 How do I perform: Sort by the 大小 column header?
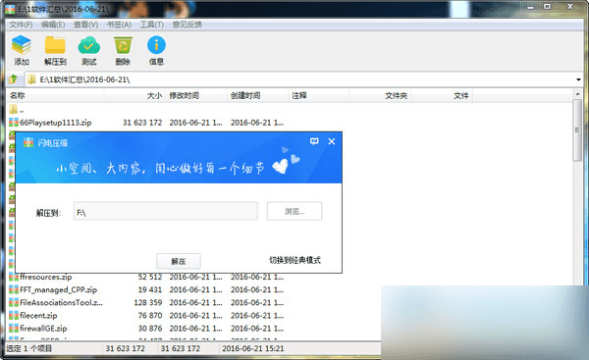(x=154, y=96)
